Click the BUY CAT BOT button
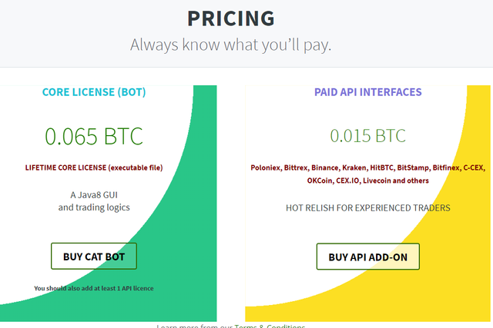This screenshot has height=328, width=493. 93,256
